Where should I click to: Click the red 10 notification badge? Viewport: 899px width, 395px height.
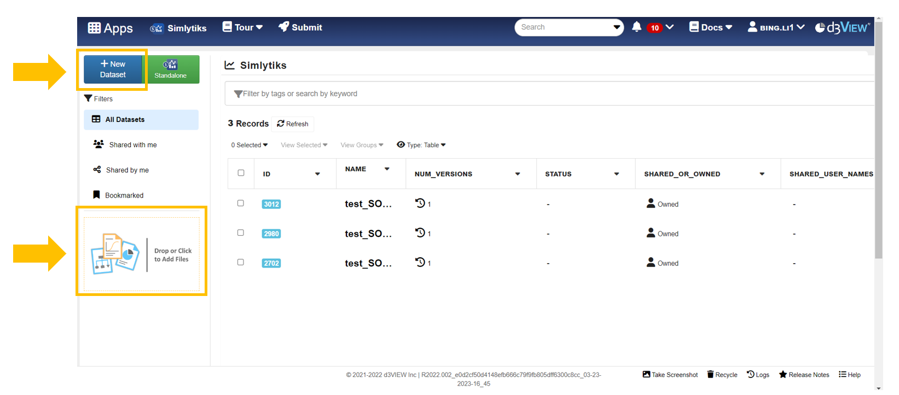pyautogui.click(x=654, y=28)
